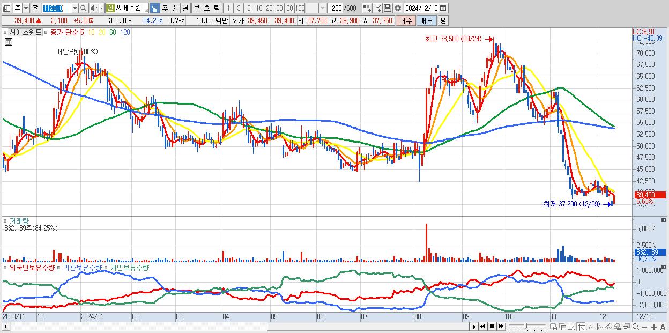Click the crosshair cursor tool icon in bottom toolbar
Viewport: 669px width, 333px height.
(581, 327)
